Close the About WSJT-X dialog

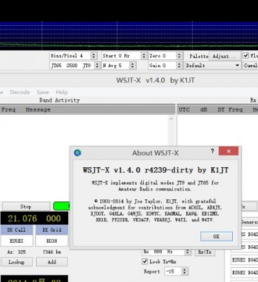coord(228,151)
